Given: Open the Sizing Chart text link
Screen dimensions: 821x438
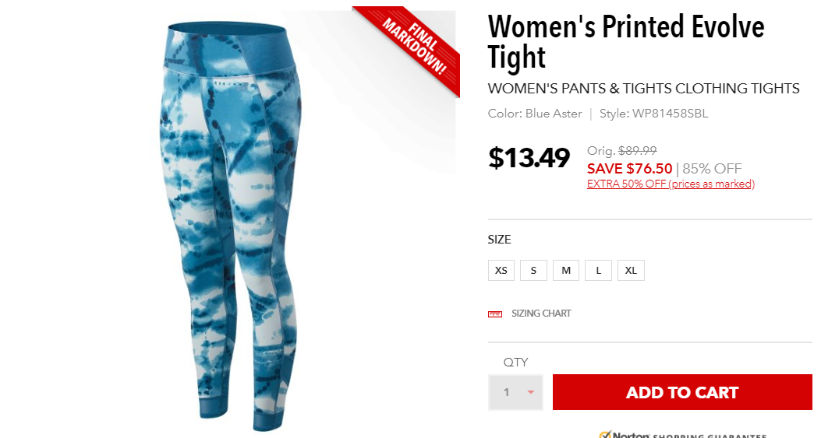Looking at the screenshot, I should 541,314.
